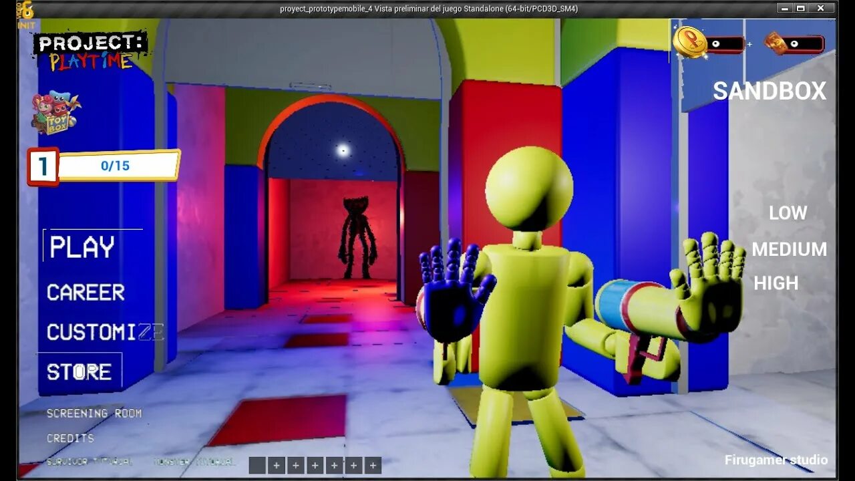Open the STORE menu
855x481 pixels.
79,371
